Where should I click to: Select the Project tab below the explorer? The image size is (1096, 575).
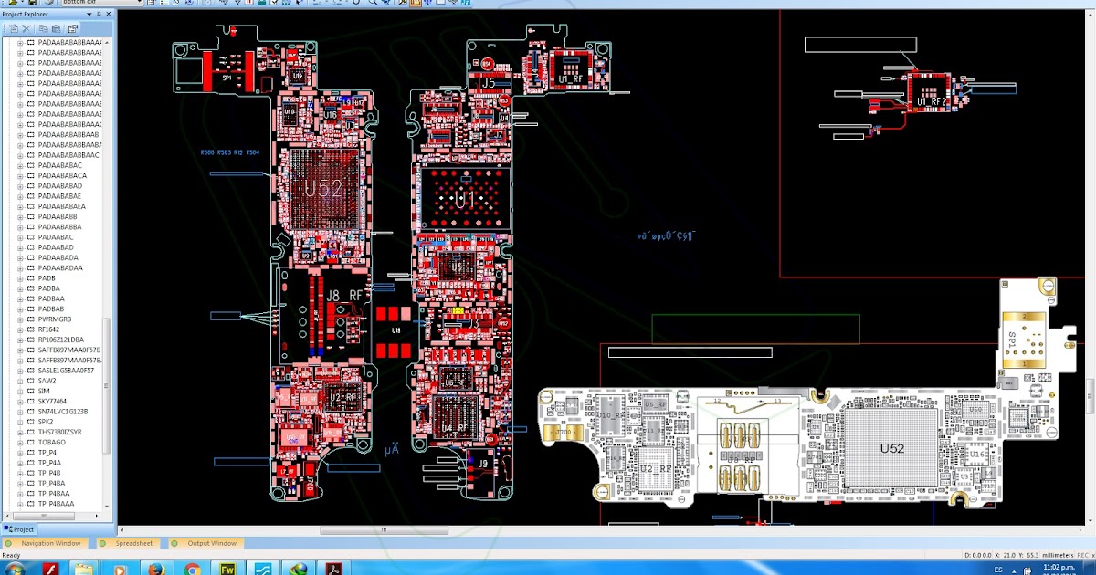click(23, 529)
